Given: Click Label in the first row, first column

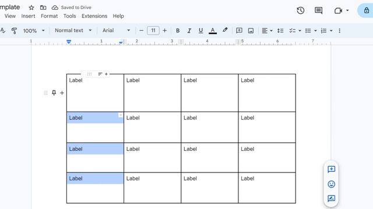Looking at the screenshot, I should pyautogui.click(x=76, y=80).
